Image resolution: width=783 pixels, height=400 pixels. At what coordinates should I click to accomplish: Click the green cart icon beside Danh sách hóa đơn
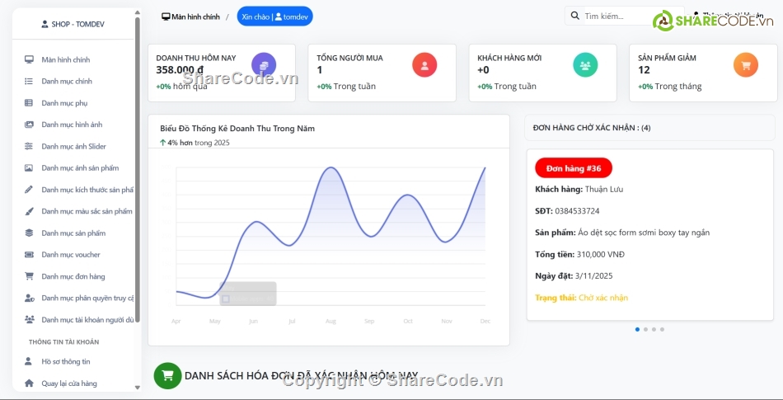(x=168, y=375)
